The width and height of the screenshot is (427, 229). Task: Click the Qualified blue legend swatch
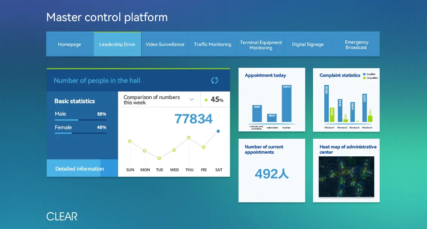tap(364, 74)
